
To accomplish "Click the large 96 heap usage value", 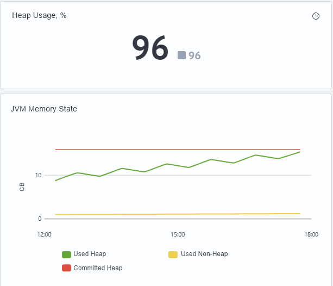I will [x=150, y=48].
